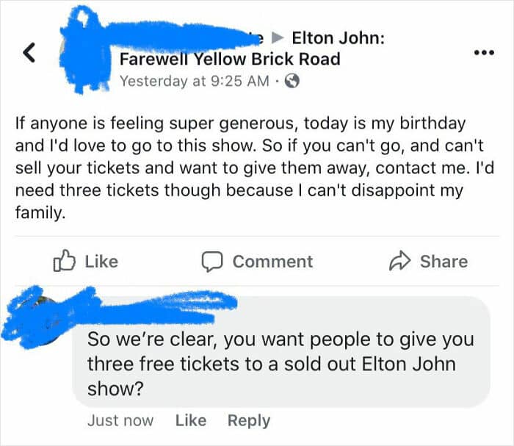Like the comment about three free tickets
Image resolution: width=514 pixels, height=446 pixels.
tap(191, 420)
